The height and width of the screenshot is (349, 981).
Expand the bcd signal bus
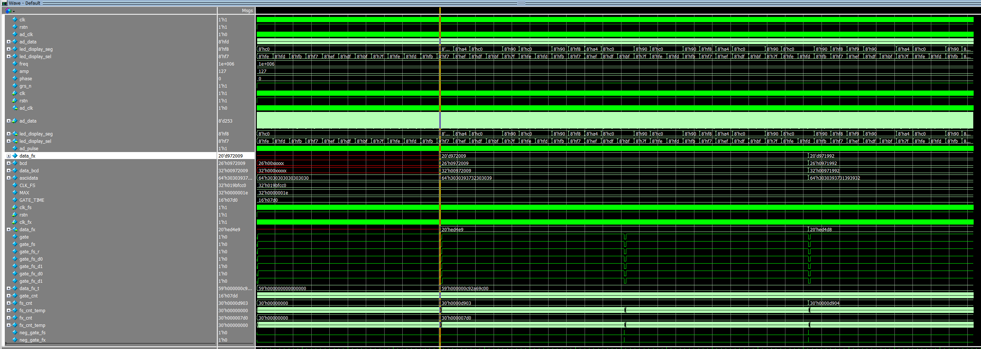pos(8,163)
